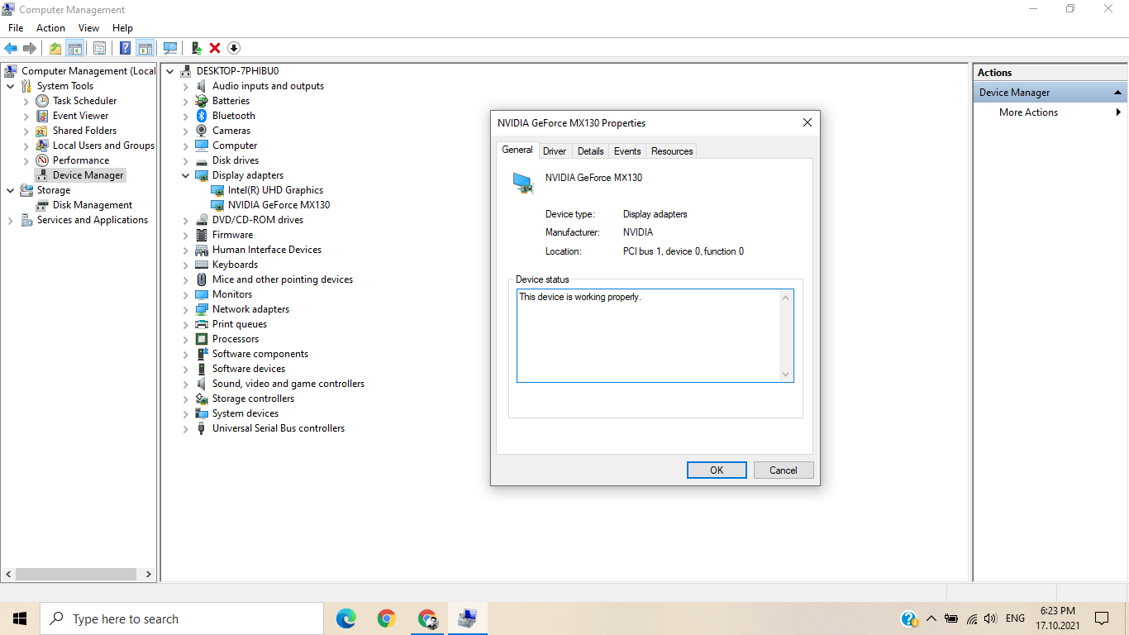Click OK in the Properties dialog

click(717, 470)
